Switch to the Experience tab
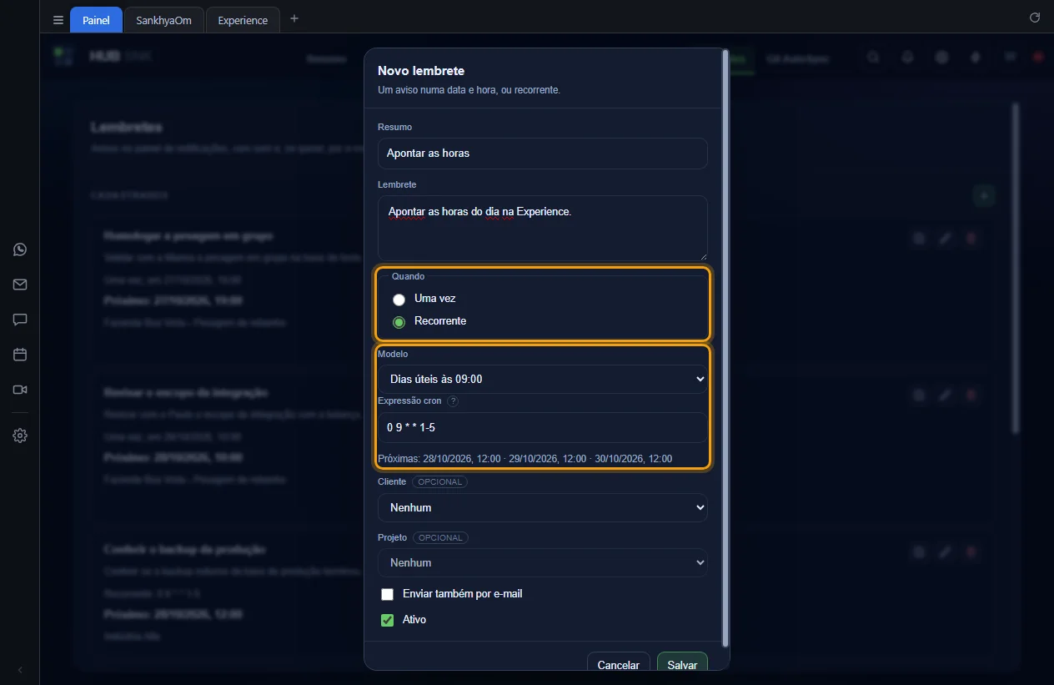This screenshot has height=685, width=1054. (243, 20)
